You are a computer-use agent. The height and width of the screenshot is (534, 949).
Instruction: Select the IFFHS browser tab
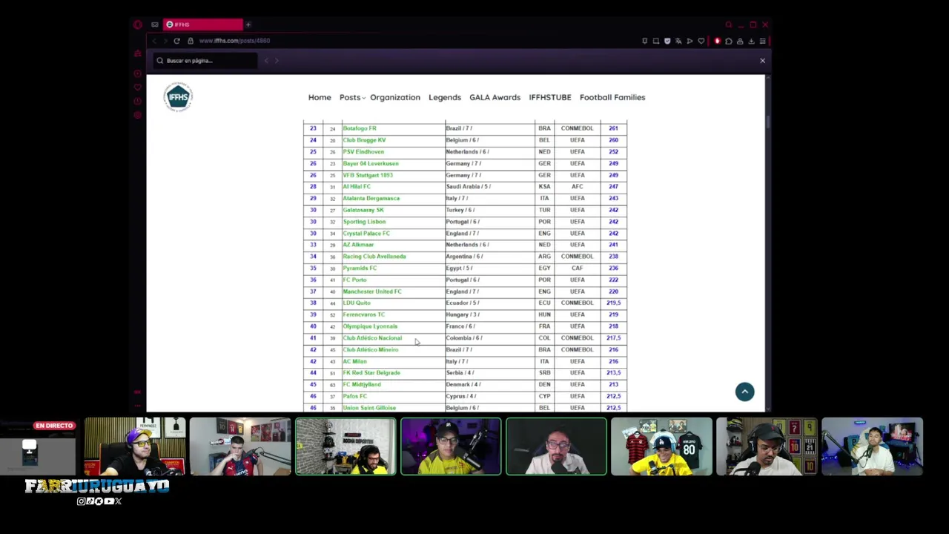[203, 24]
